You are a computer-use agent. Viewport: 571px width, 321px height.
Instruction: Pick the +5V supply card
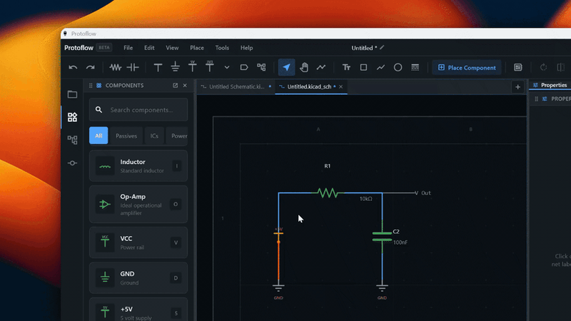coord(138,310)
